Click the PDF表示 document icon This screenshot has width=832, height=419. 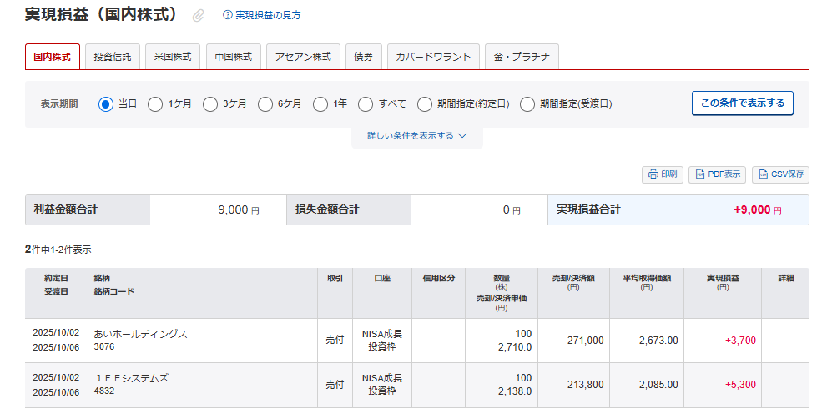(x=699, y=174)
